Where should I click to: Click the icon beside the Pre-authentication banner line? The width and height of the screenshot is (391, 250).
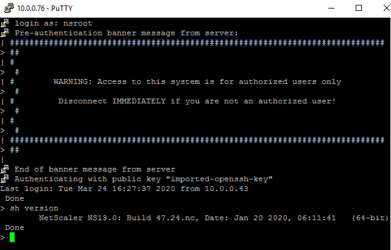(x=5, y=32)
